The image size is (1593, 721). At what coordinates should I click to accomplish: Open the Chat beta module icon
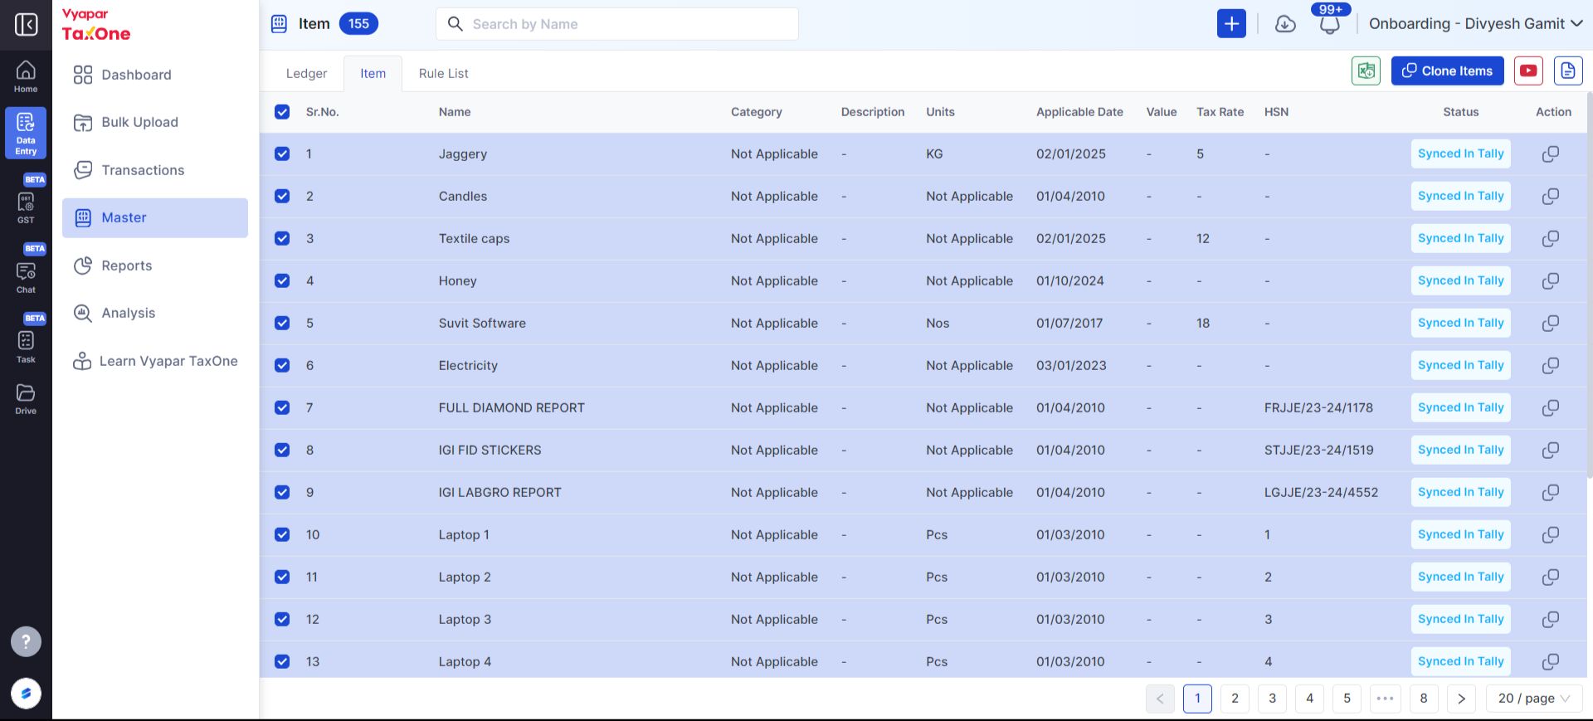point(26,276)
